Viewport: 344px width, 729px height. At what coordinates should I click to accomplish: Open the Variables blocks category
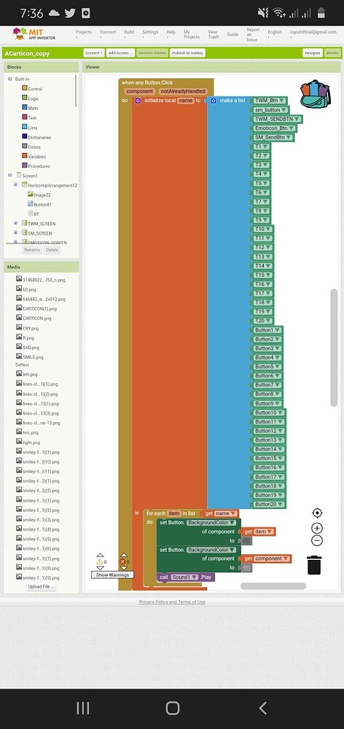[x=36, y=157]
